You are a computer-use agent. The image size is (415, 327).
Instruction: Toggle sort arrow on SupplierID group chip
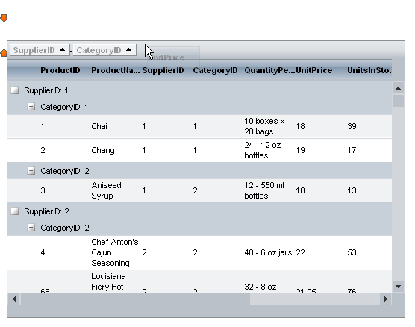pyautogui.click(x=63, y=49)
